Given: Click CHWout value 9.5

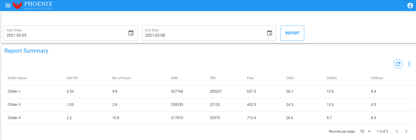Looking at the screenshot, I should point(373,104).
